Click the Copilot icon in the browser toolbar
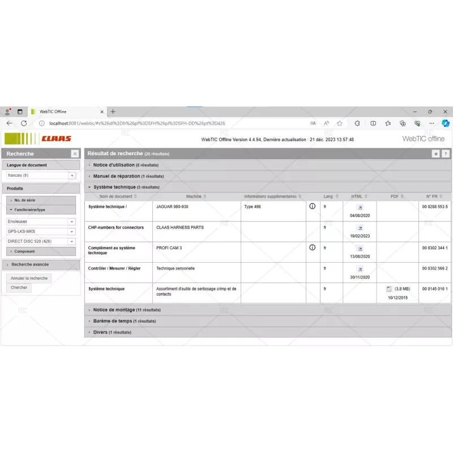 point(446,123)
